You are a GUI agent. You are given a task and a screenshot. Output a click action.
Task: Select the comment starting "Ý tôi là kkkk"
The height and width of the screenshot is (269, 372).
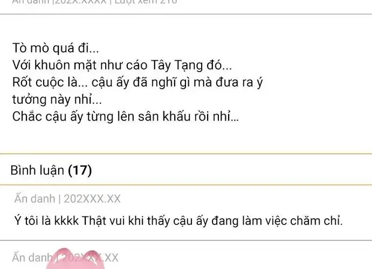coord(178,221)
